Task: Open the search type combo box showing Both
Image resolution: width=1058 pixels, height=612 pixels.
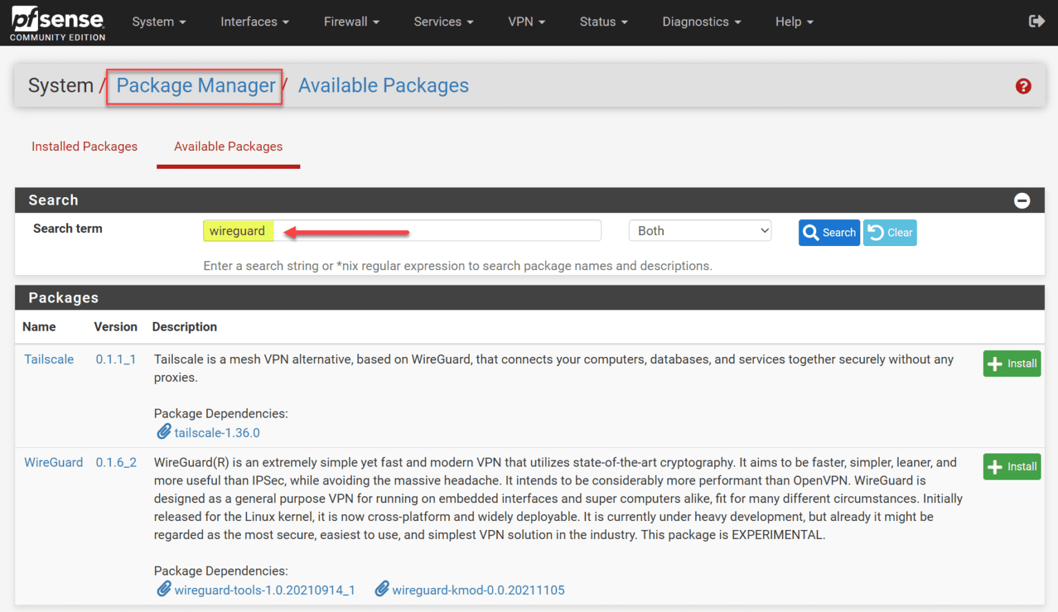Action: pyautogui.click(x=700, y=230)
